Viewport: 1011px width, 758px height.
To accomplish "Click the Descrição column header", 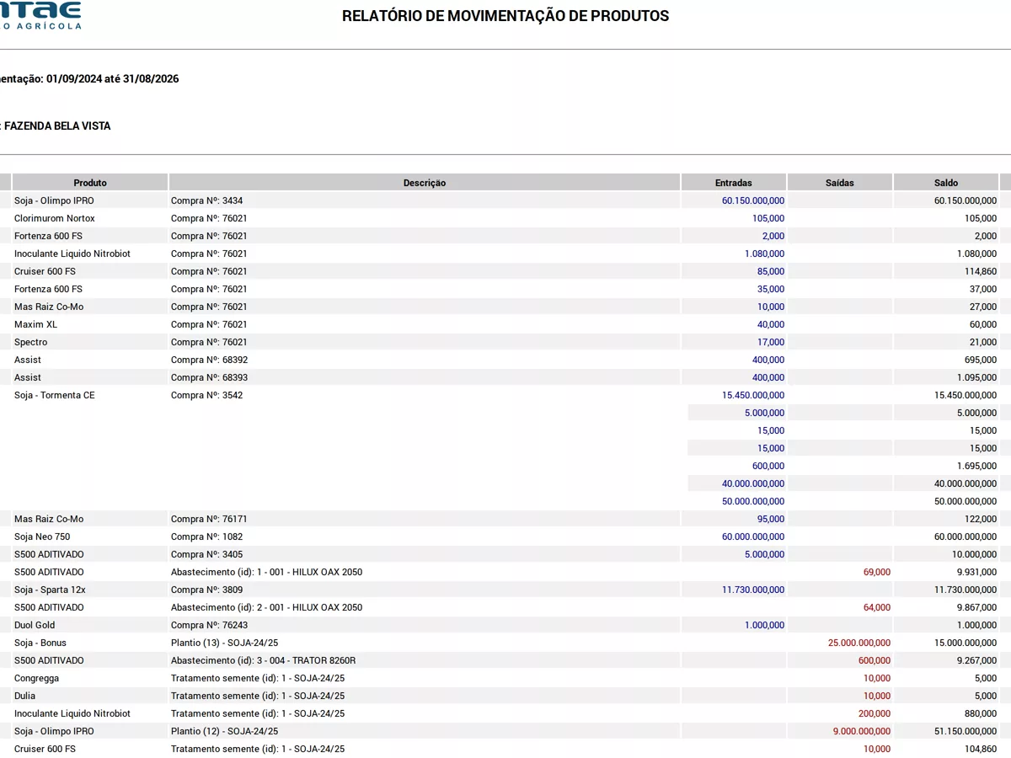I will (x=425, y=183).
